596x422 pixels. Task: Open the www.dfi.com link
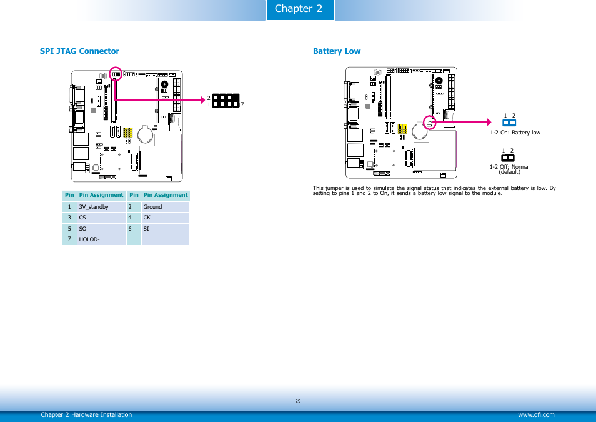click(536, 414)
